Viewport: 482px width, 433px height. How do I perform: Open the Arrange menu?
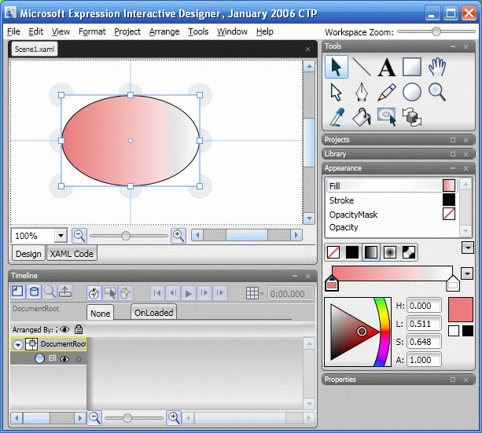pos(164,31)
